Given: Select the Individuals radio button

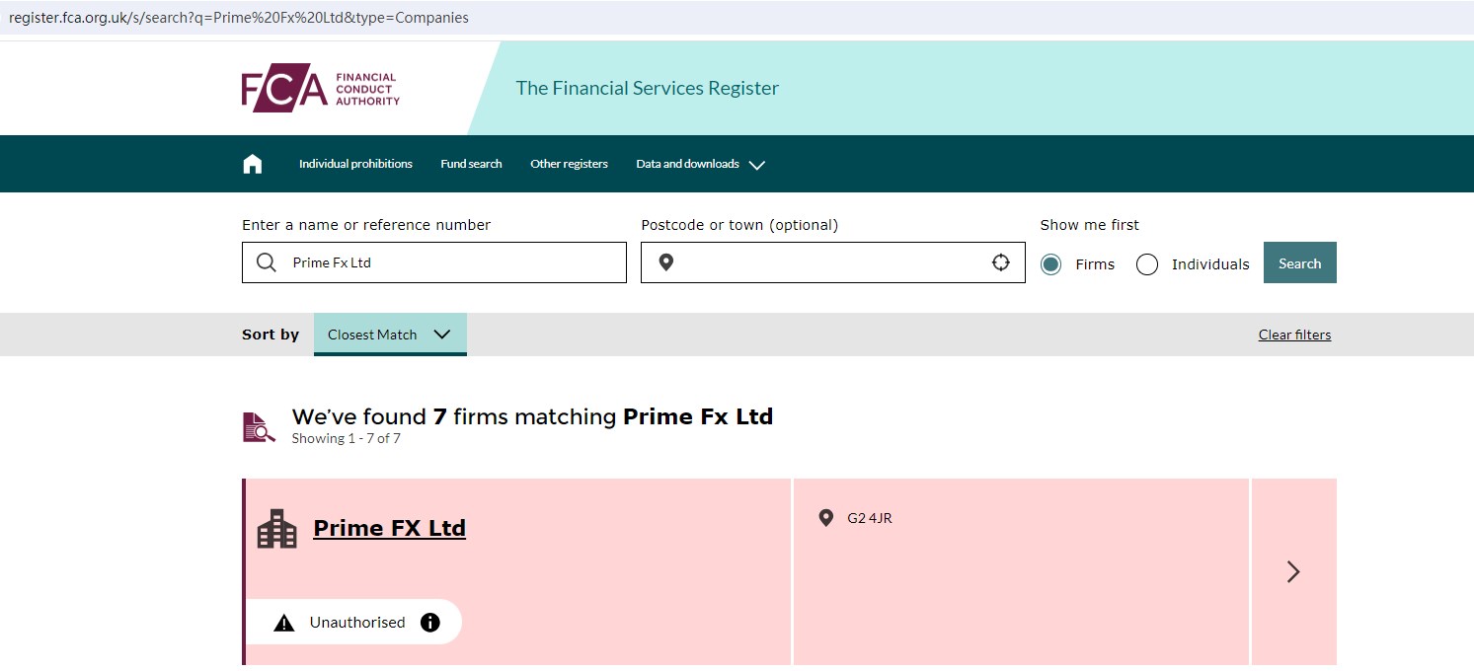Looking at the screenshot, I should tap(1147, 264).
